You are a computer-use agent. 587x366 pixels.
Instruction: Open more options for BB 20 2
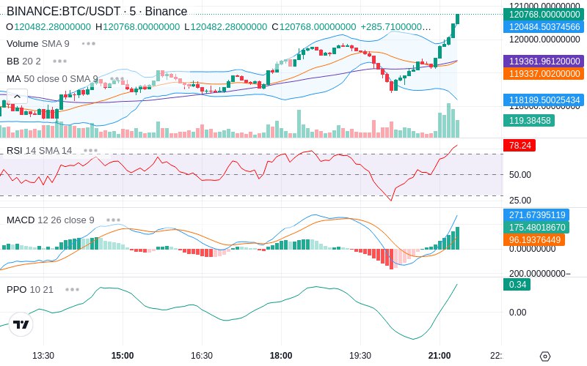point(60,61)
